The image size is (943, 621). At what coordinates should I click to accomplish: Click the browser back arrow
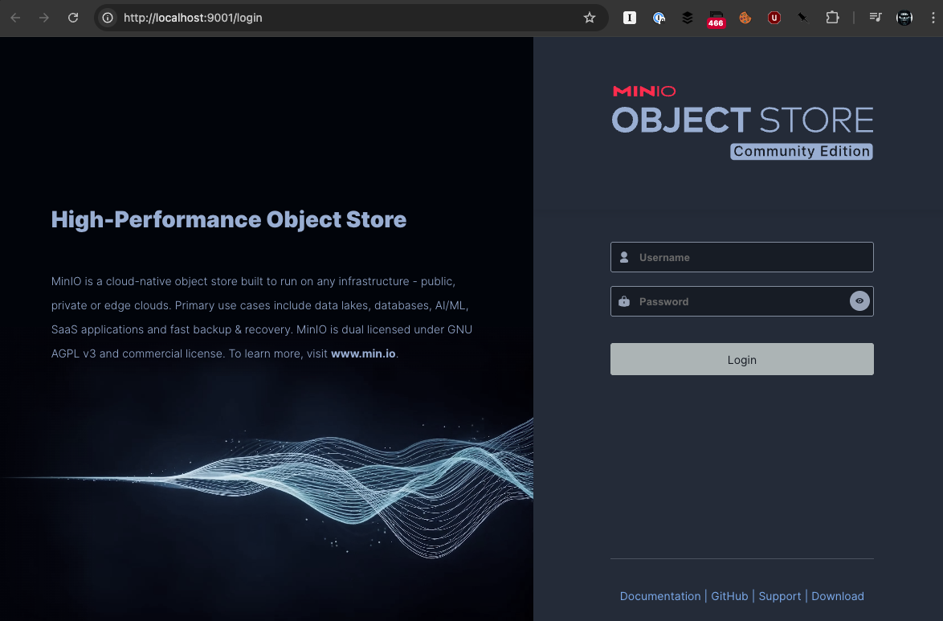(15, 18)
